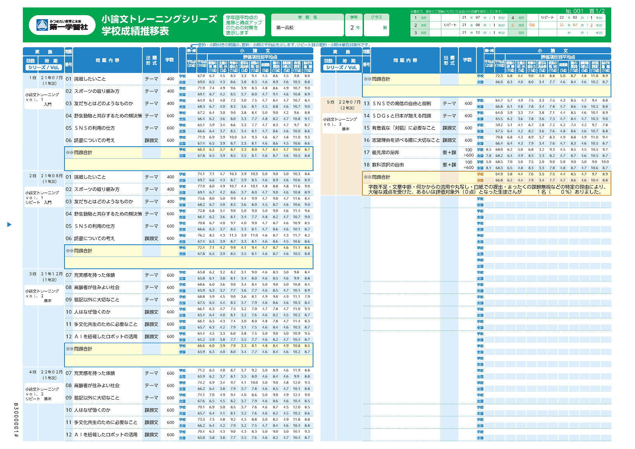Click the 第一学習社 company logo
Screen dimensions: 635x449
click(62, 25)
